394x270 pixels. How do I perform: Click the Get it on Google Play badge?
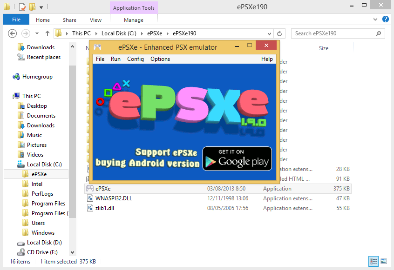237,158
